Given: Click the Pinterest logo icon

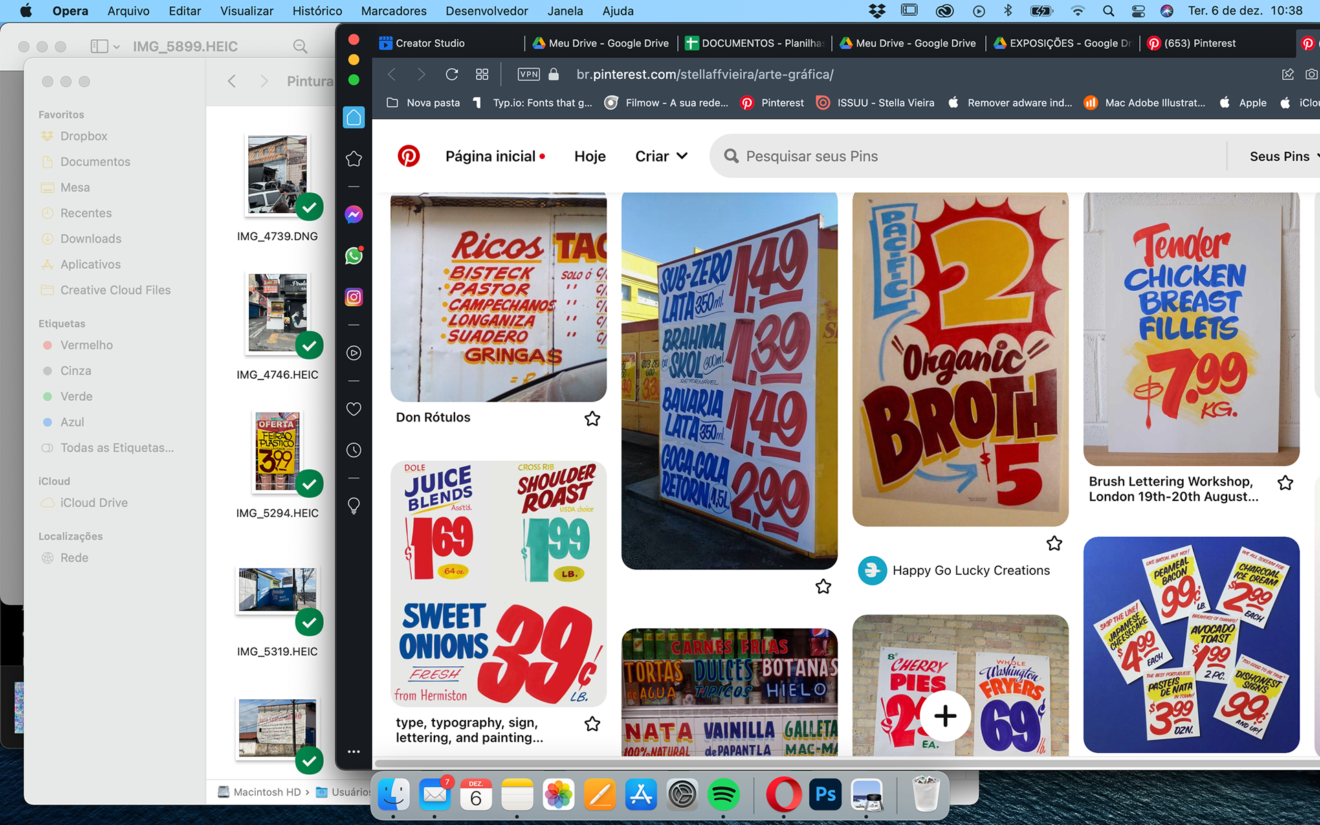Looking at the screenshot, I should (408, 156).
